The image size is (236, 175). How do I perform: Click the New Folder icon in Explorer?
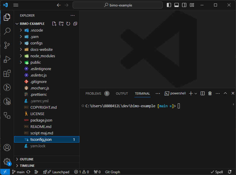pyautogui.click(x=61, y=24)
